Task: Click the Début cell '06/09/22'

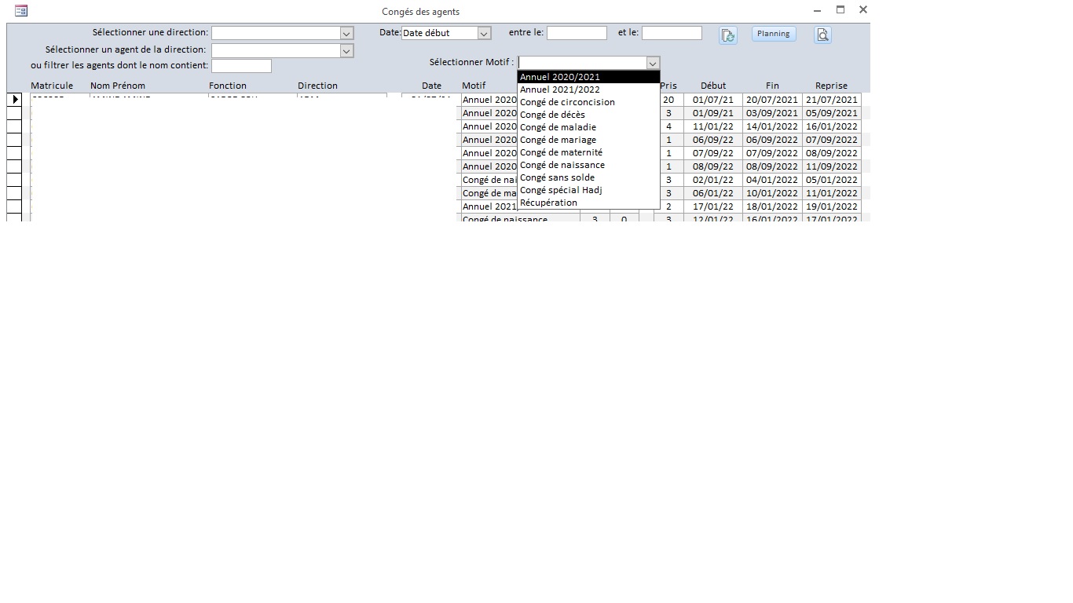Action: pyautogui.click(x=713, y=140)
